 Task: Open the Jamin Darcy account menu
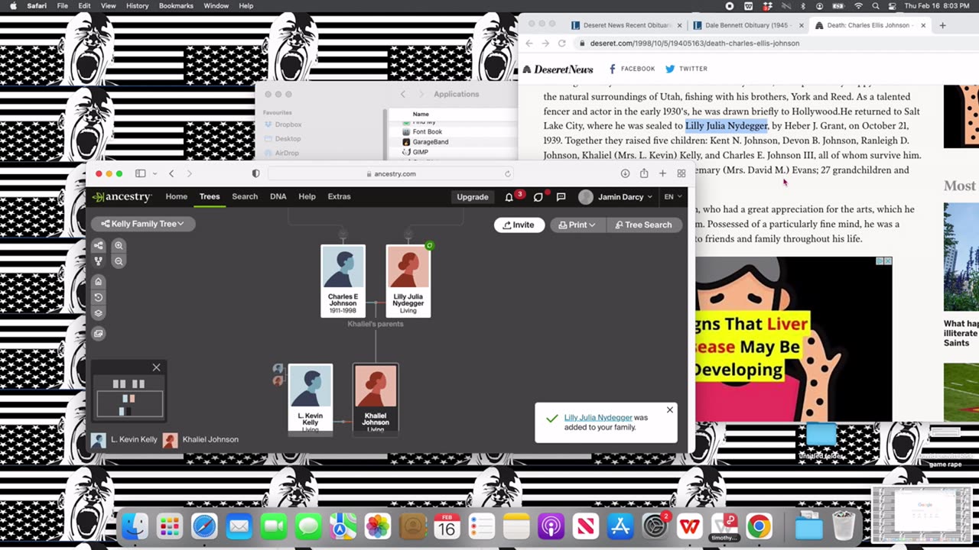[x=616, y=197]
